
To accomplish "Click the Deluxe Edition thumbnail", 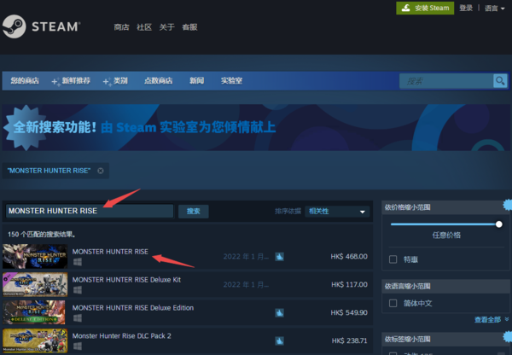I will [x=35, y=312].
